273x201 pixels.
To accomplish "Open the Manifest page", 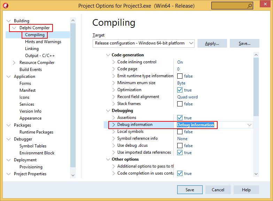I will 28,90.
